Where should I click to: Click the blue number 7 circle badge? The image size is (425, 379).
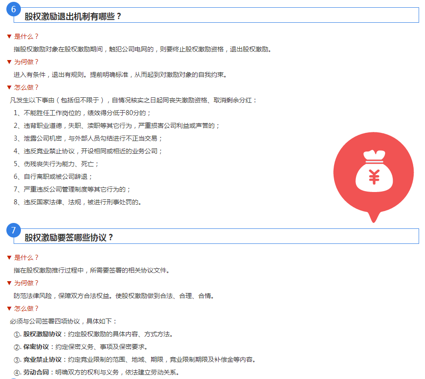point(14,230)
